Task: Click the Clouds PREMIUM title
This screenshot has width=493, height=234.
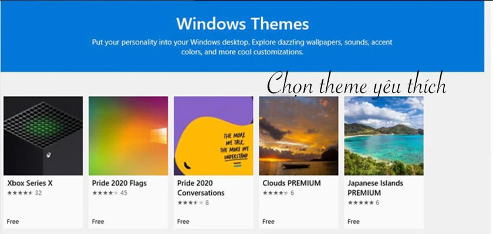Action: coord(292,183)
